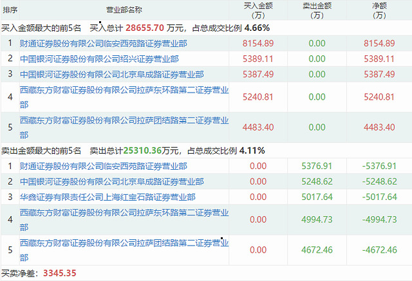Click the 卖出金额最大的前5名 section title
Image resolution: width=412 pixels, height=281 pixels.
(41, 150)
